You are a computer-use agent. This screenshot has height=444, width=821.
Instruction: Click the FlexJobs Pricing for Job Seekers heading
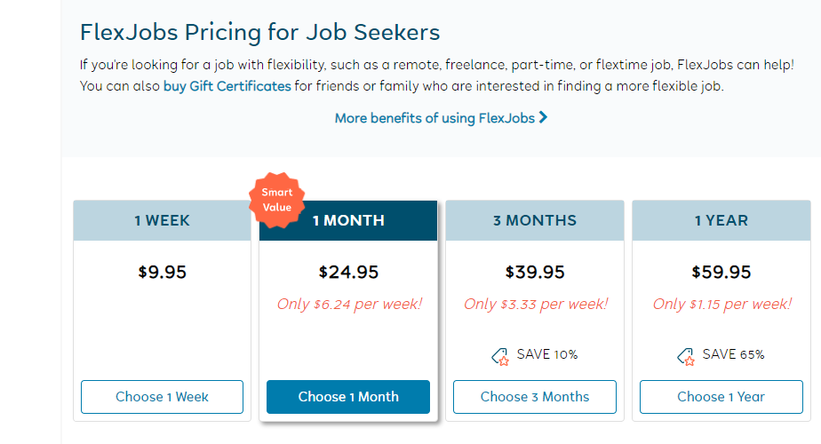coord(259,33)
